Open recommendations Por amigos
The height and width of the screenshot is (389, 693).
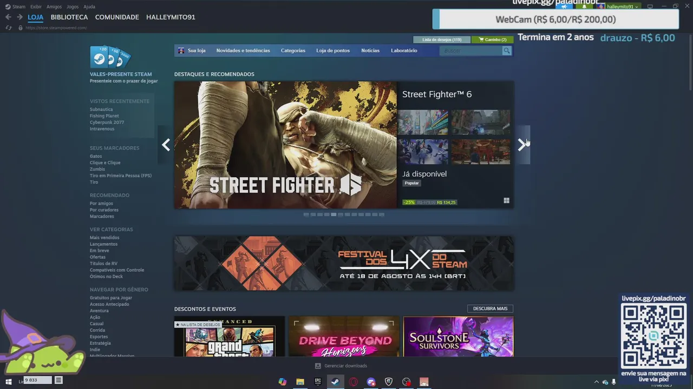point(101,203)
